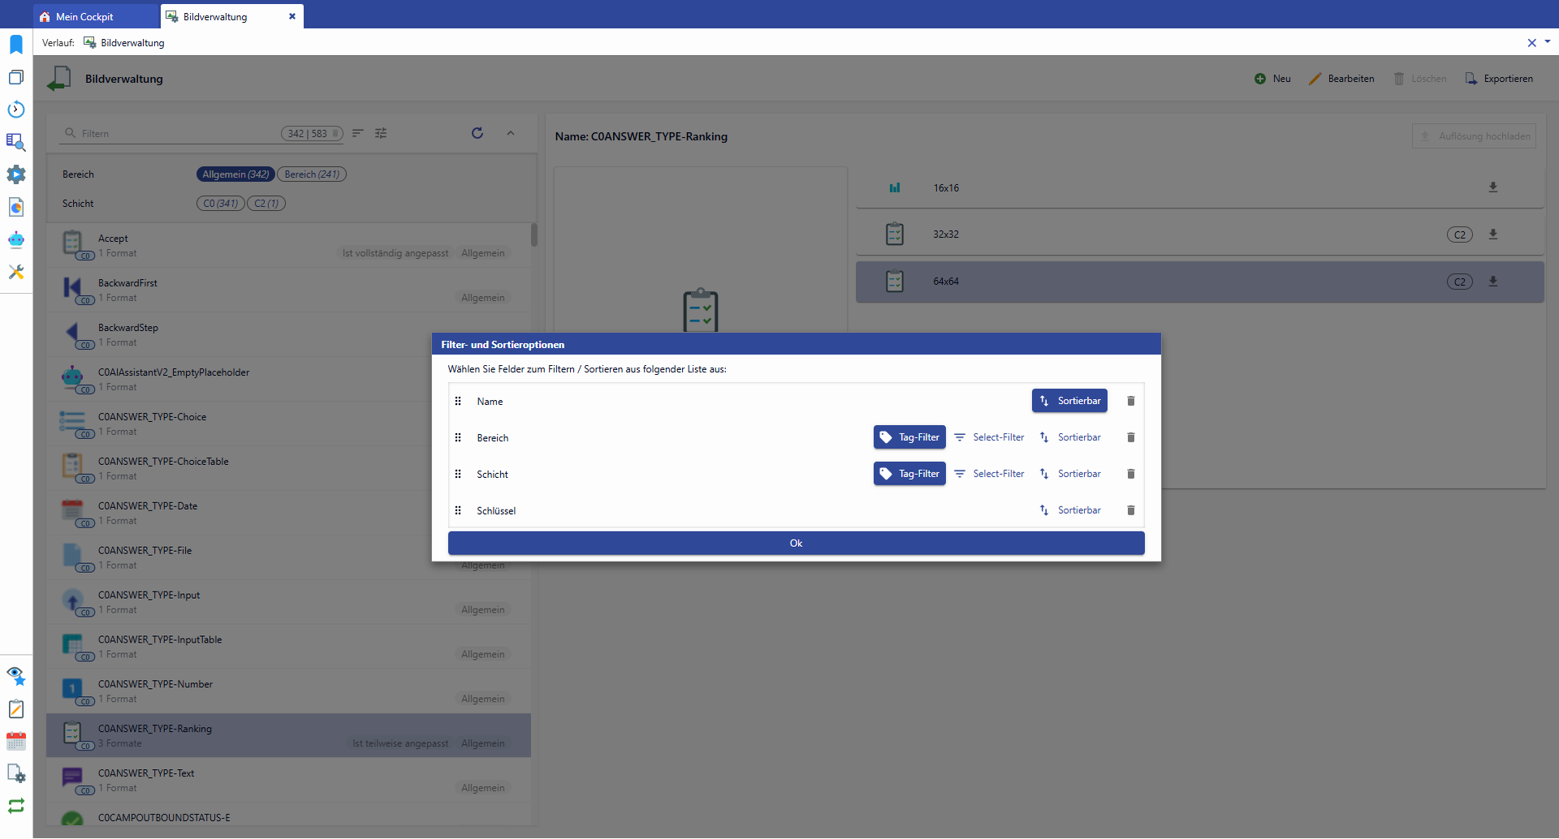The image size is (1559, 839).
Task: Collapse the filter panel chevron
Action: pos(511,133)
